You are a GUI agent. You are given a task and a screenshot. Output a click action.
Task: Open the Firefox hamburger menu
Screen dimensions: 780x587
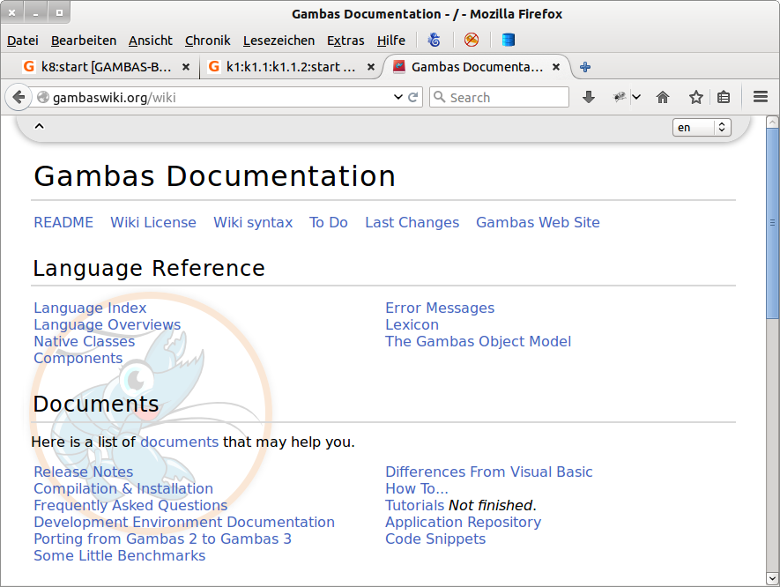pyautogui.click(x=761, y=97)
